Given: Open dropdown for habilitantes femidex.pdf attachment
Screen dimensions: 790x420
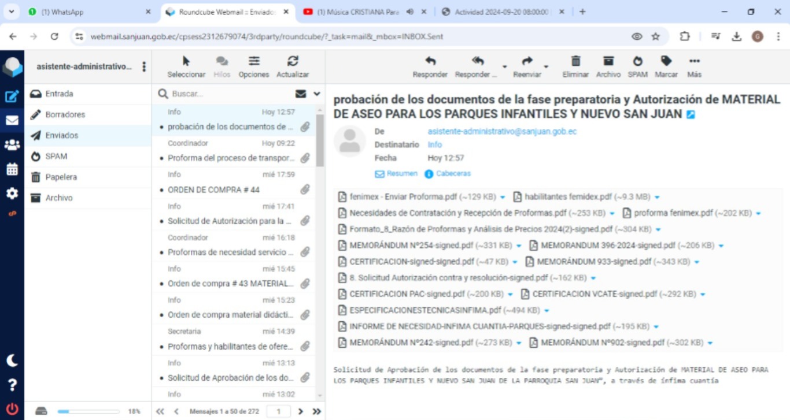Looking at the screenshot, I should (x=657, y=198).
